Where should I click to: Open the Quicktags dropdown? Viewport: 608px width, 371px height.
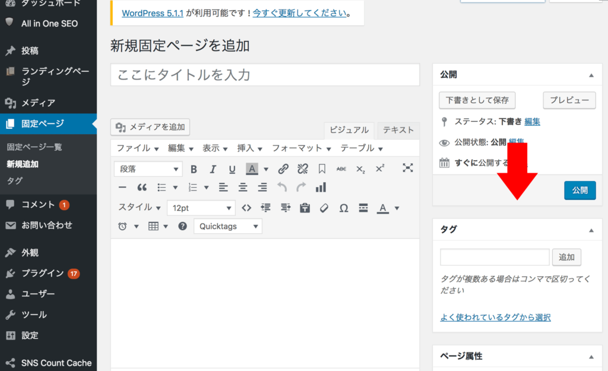pyautogui.click(x=228, y=226)
